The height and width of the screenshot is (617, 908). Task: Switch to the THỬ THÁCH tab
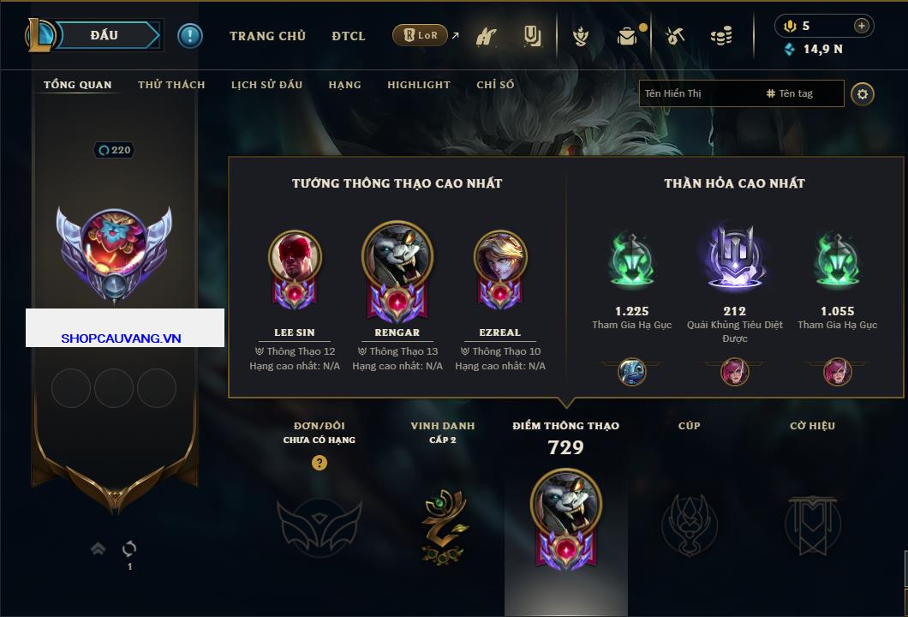tap(171, 85)
